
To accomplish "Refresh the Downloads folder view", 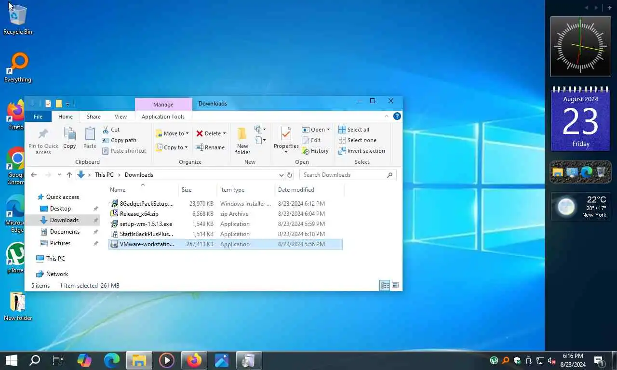I will 289,175.
